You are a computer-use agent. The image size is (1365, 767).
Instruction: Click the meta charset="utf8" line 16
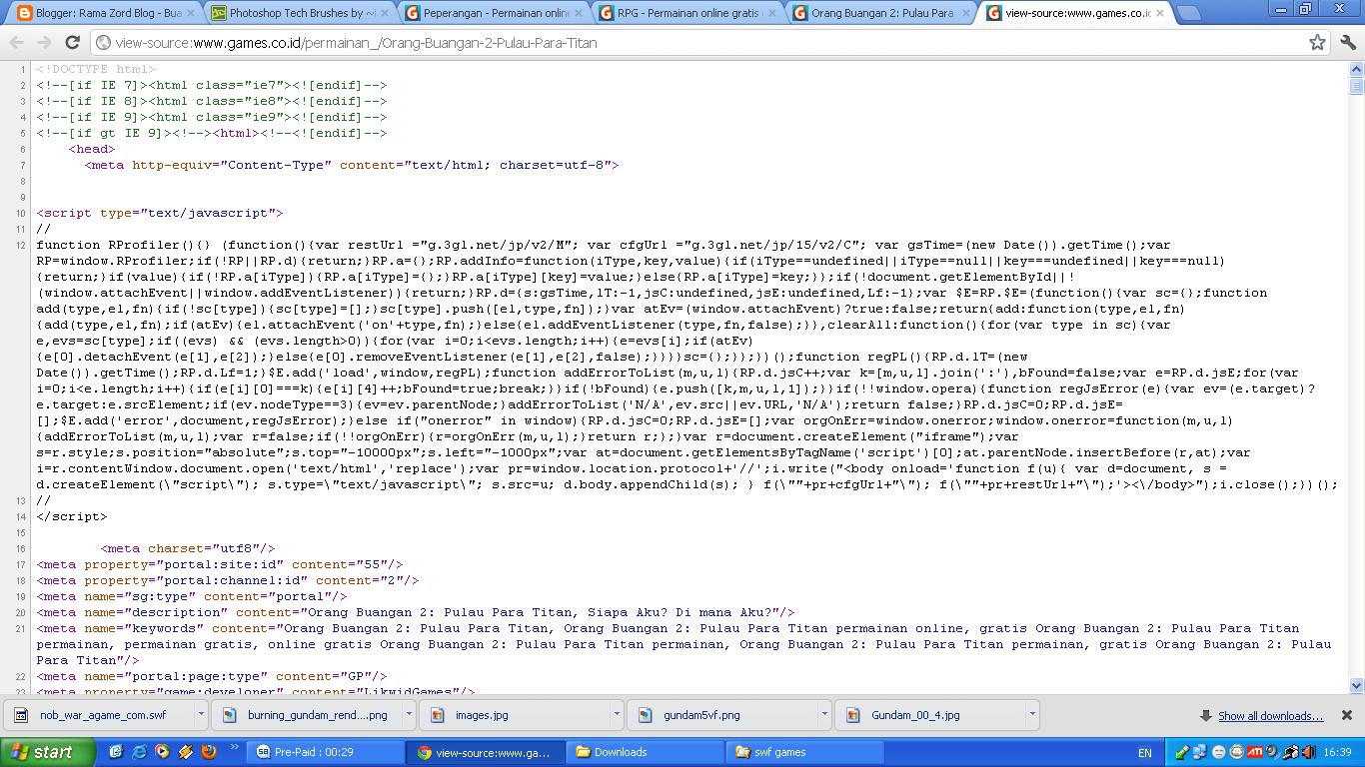click(188, 548)
